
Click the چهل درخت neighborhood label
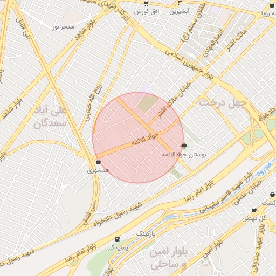pos(223,103)
